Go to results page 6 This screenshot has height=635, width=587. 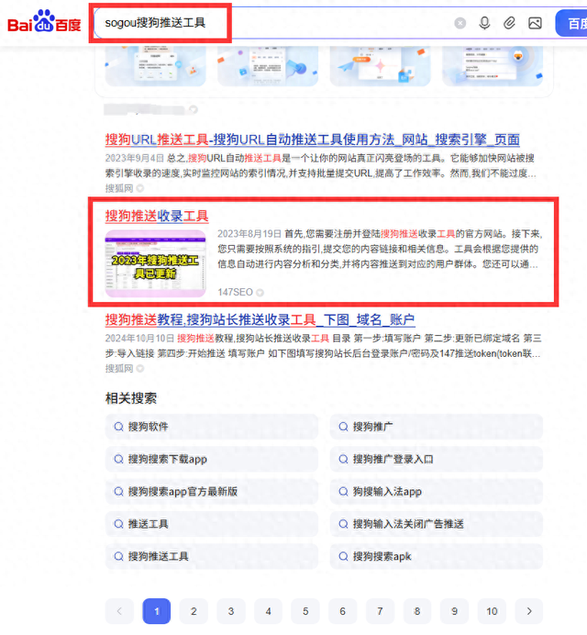pos(343,611)
